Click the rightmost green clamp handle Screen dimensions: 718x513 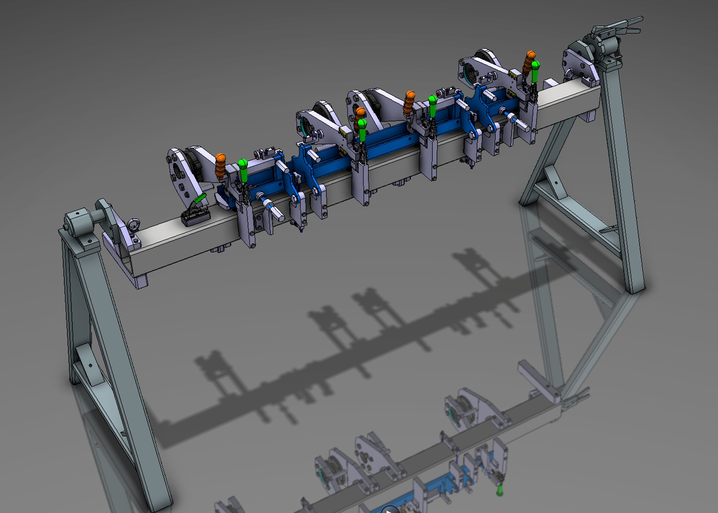[535, 71]
